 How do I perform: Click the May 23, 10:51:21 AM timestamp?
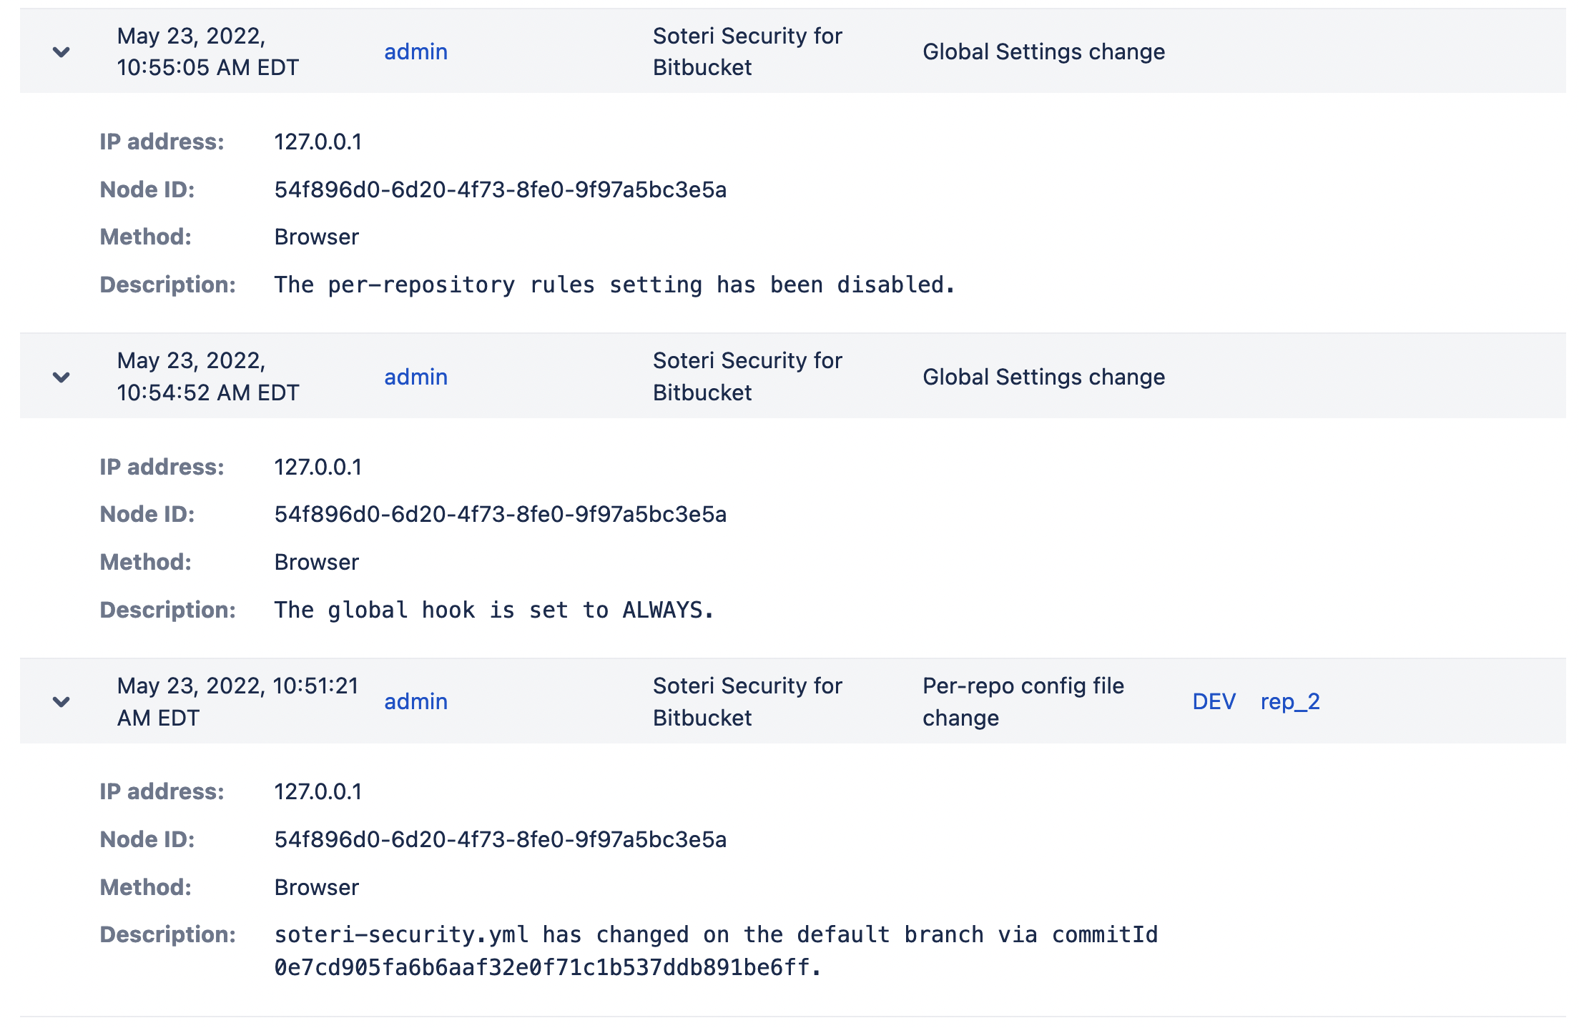(237, 702)
